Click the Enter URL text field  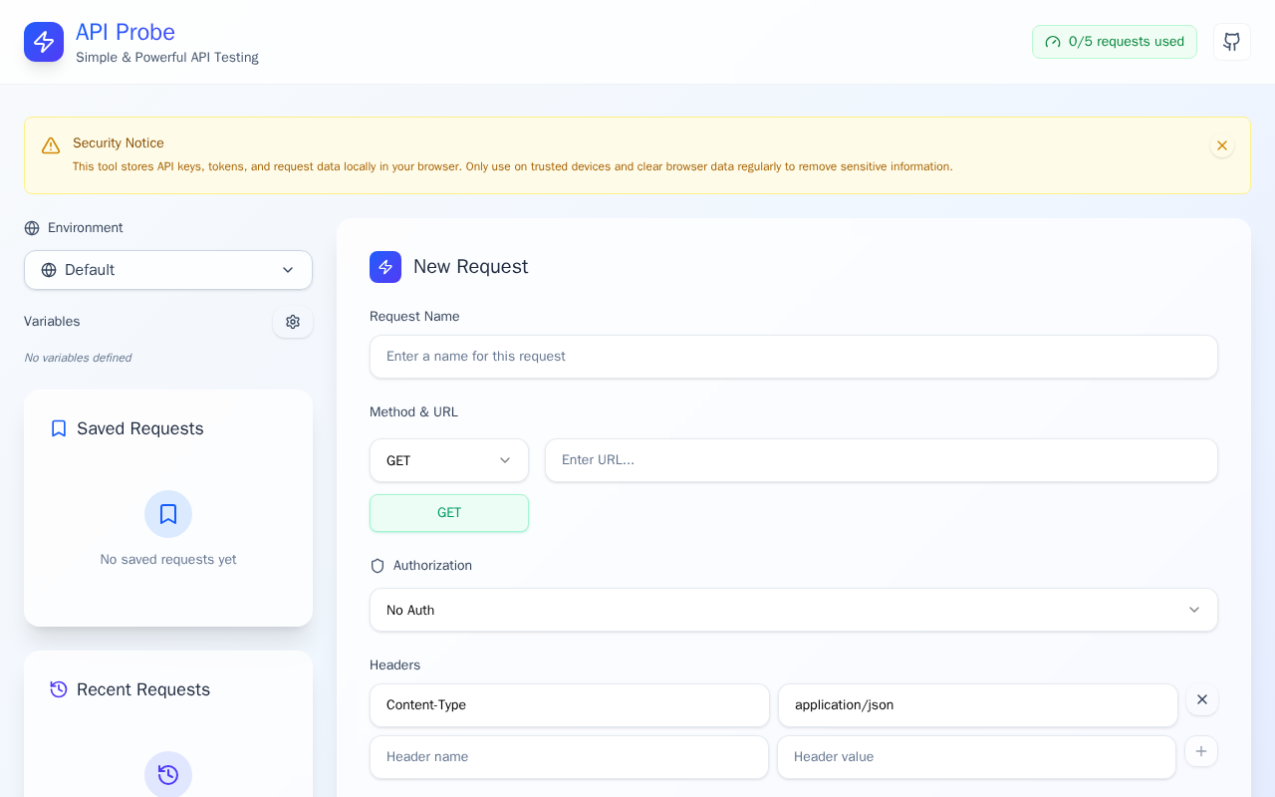(882, 460)
